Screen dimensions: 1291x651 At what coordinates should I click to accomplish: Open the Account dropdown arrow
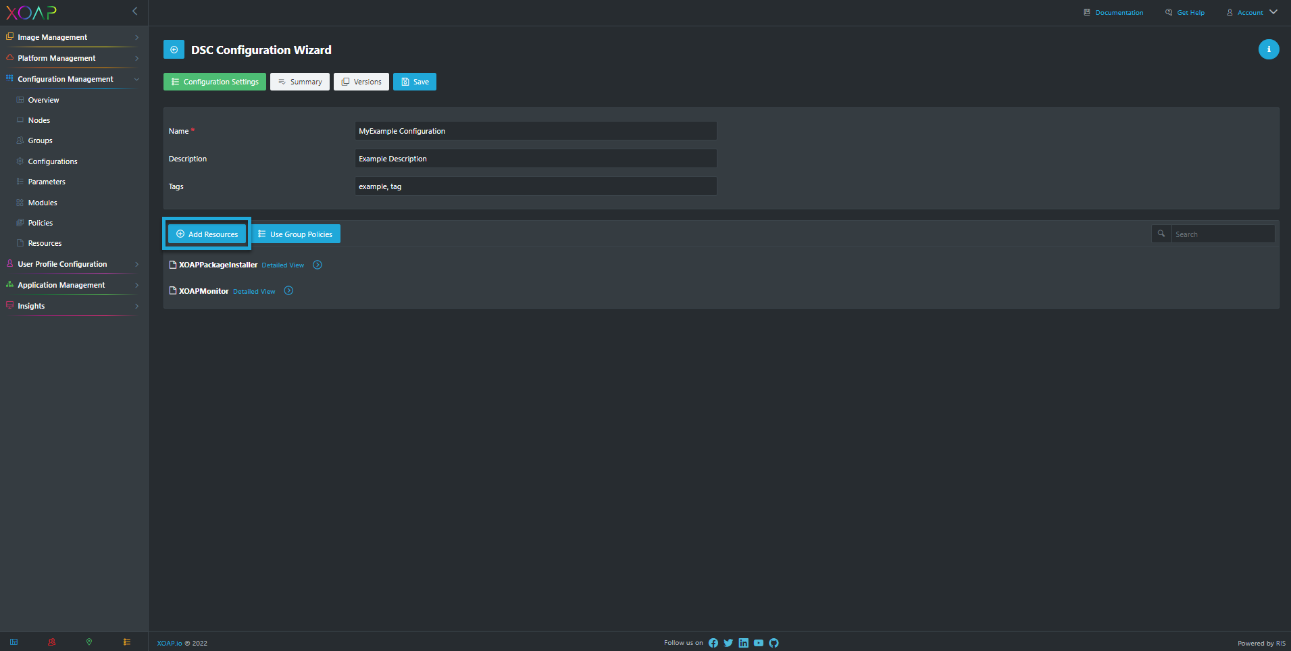point(1273,12)
